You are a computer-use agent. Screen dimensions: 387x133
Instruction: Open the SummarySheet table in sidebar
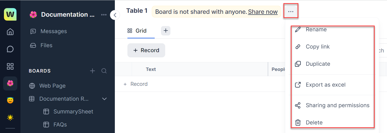click(73, 112)
